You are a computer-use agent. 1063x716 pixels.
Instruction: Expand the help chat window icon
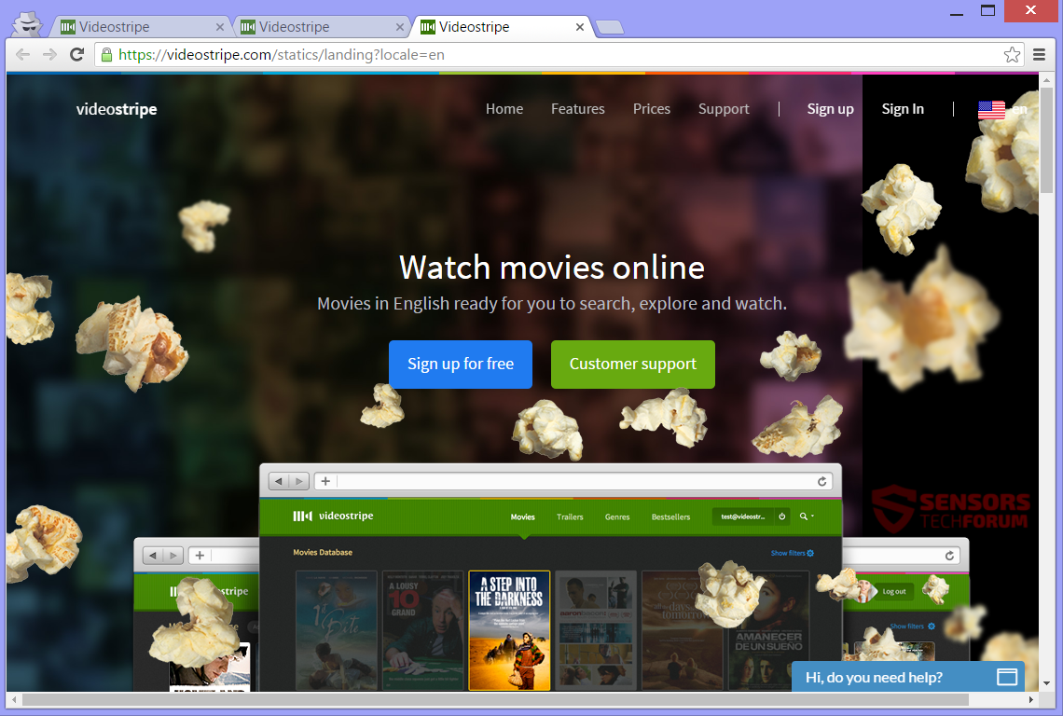point(1007,677)
